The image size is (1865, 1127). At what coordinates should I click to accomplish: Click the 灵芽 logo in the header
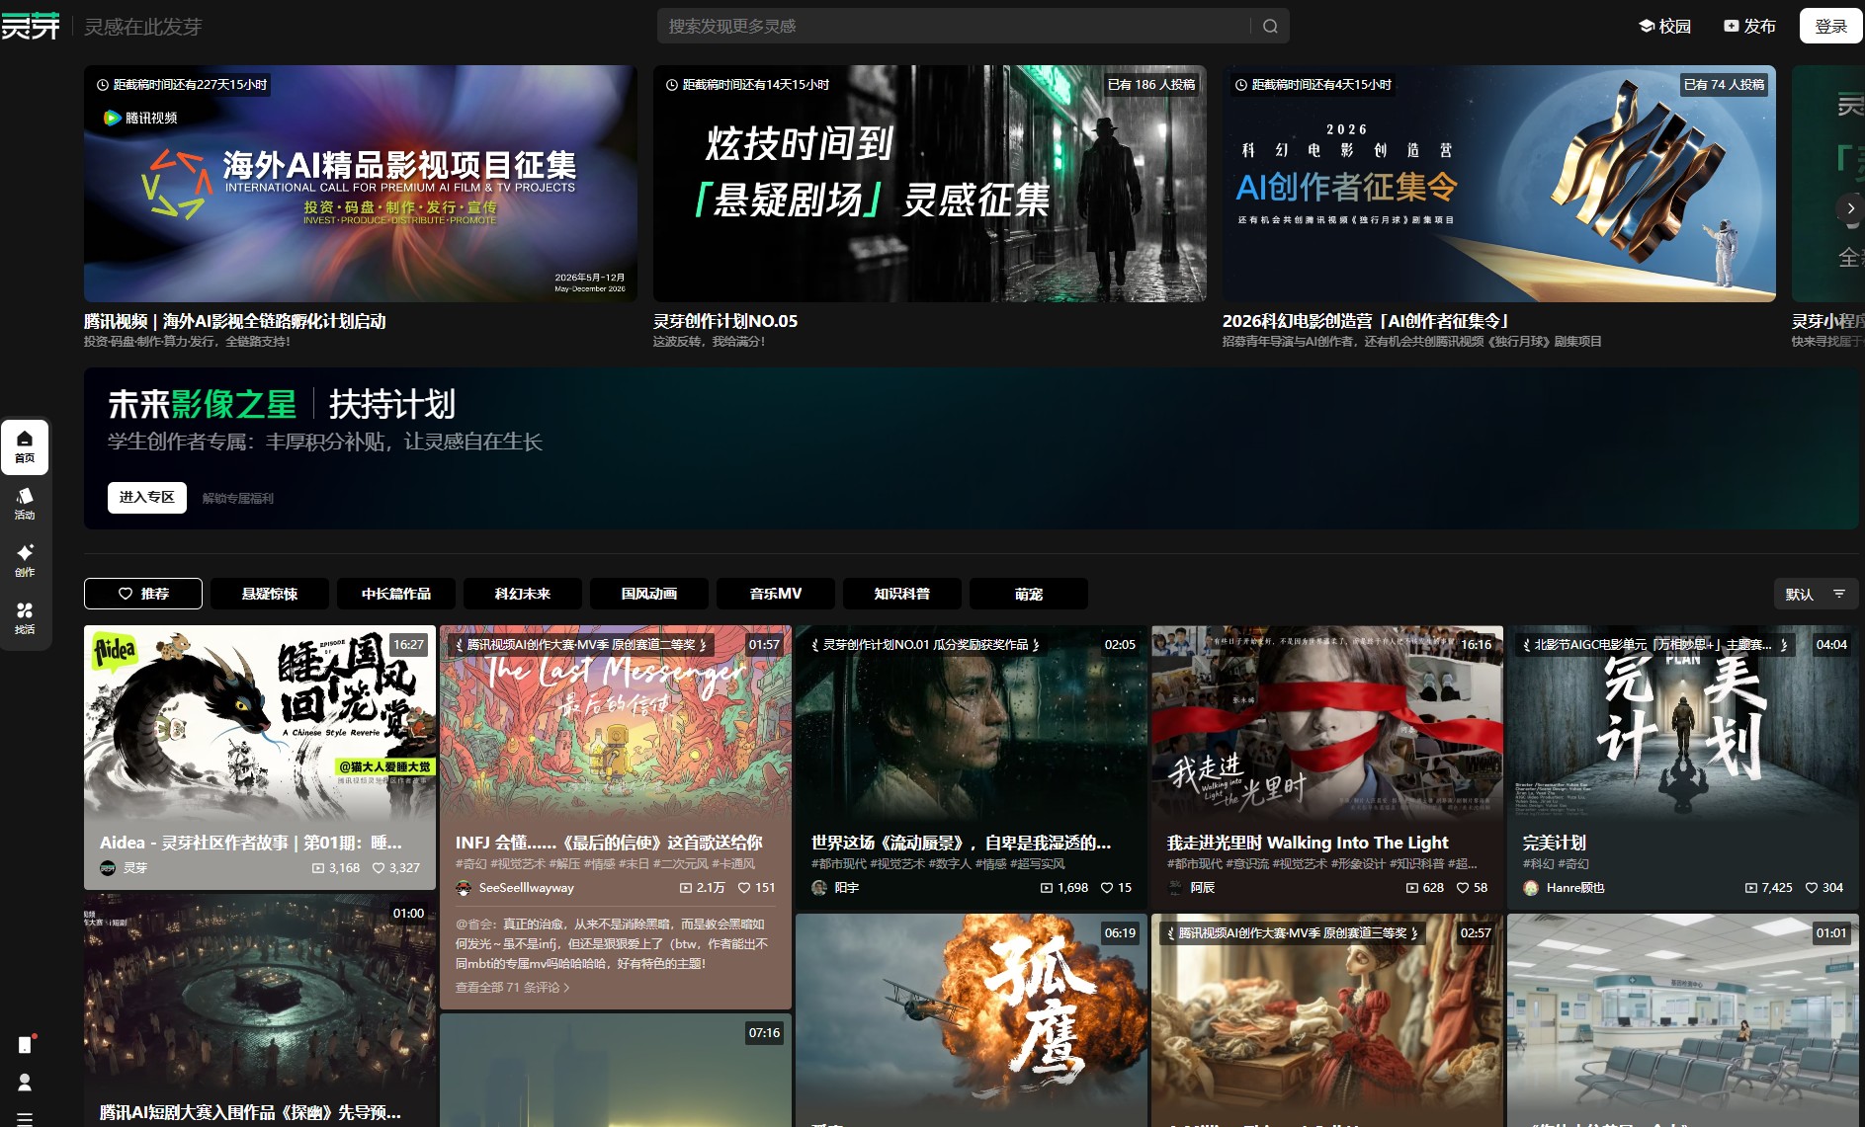(x=31, y=27)
